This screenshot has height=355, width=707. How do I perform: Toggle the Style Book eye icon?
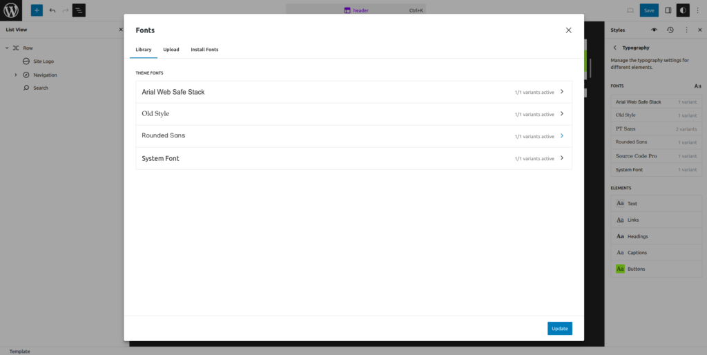tap(655, 30)
